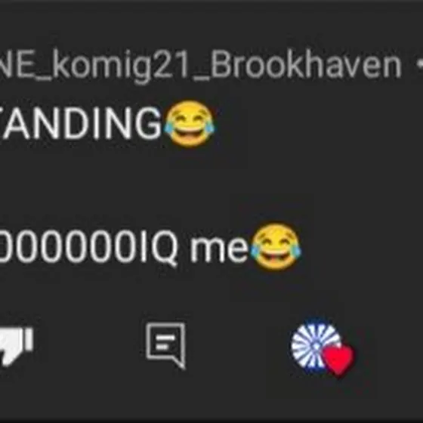Click the center hub of the channel avatar
This screenshot has width=423, height=423.
[x=314, y=346]
